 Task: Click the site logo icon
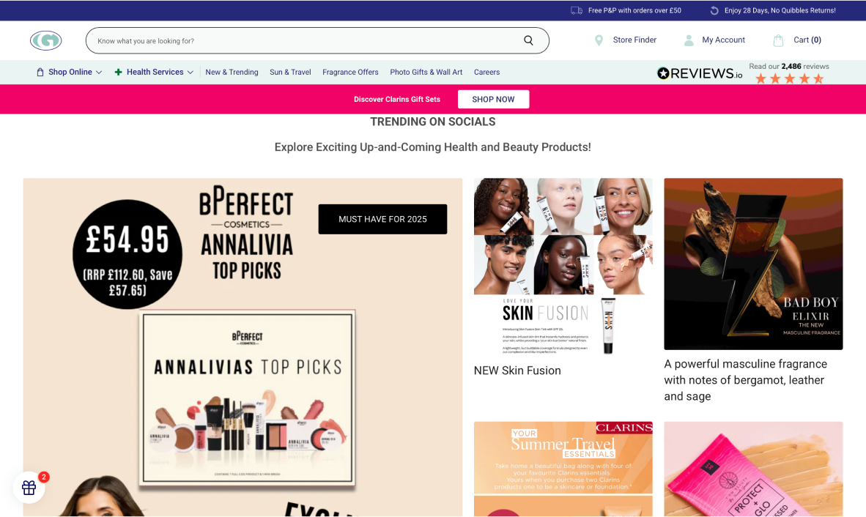(46, 40)
